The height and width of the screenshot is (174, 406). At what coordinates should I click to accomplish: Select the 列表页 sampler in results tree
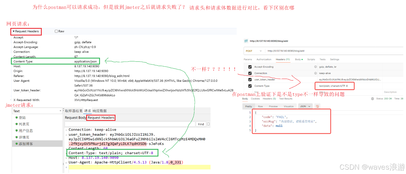coord(24,124)
